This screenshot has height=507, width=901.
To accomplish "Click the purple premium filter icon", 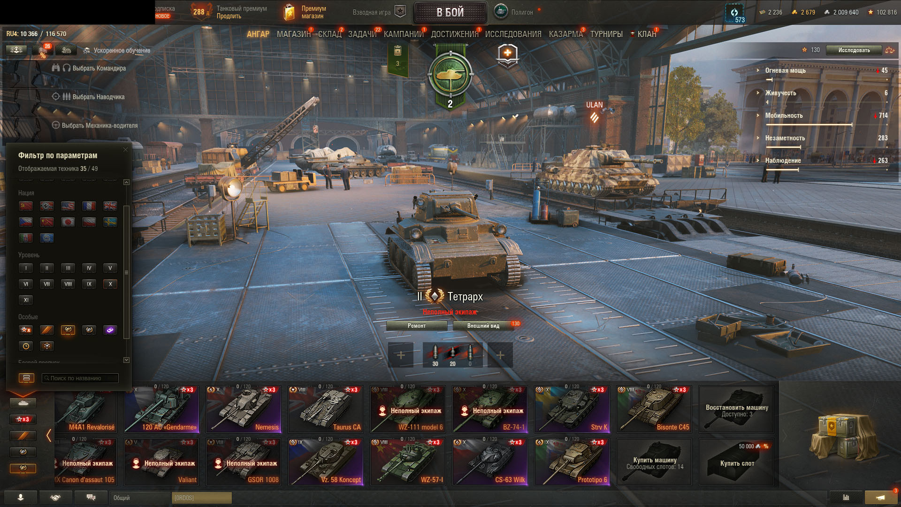I will pos(110,330).
